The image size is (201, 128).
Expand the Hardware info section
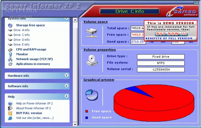click(x=66, y=75)
